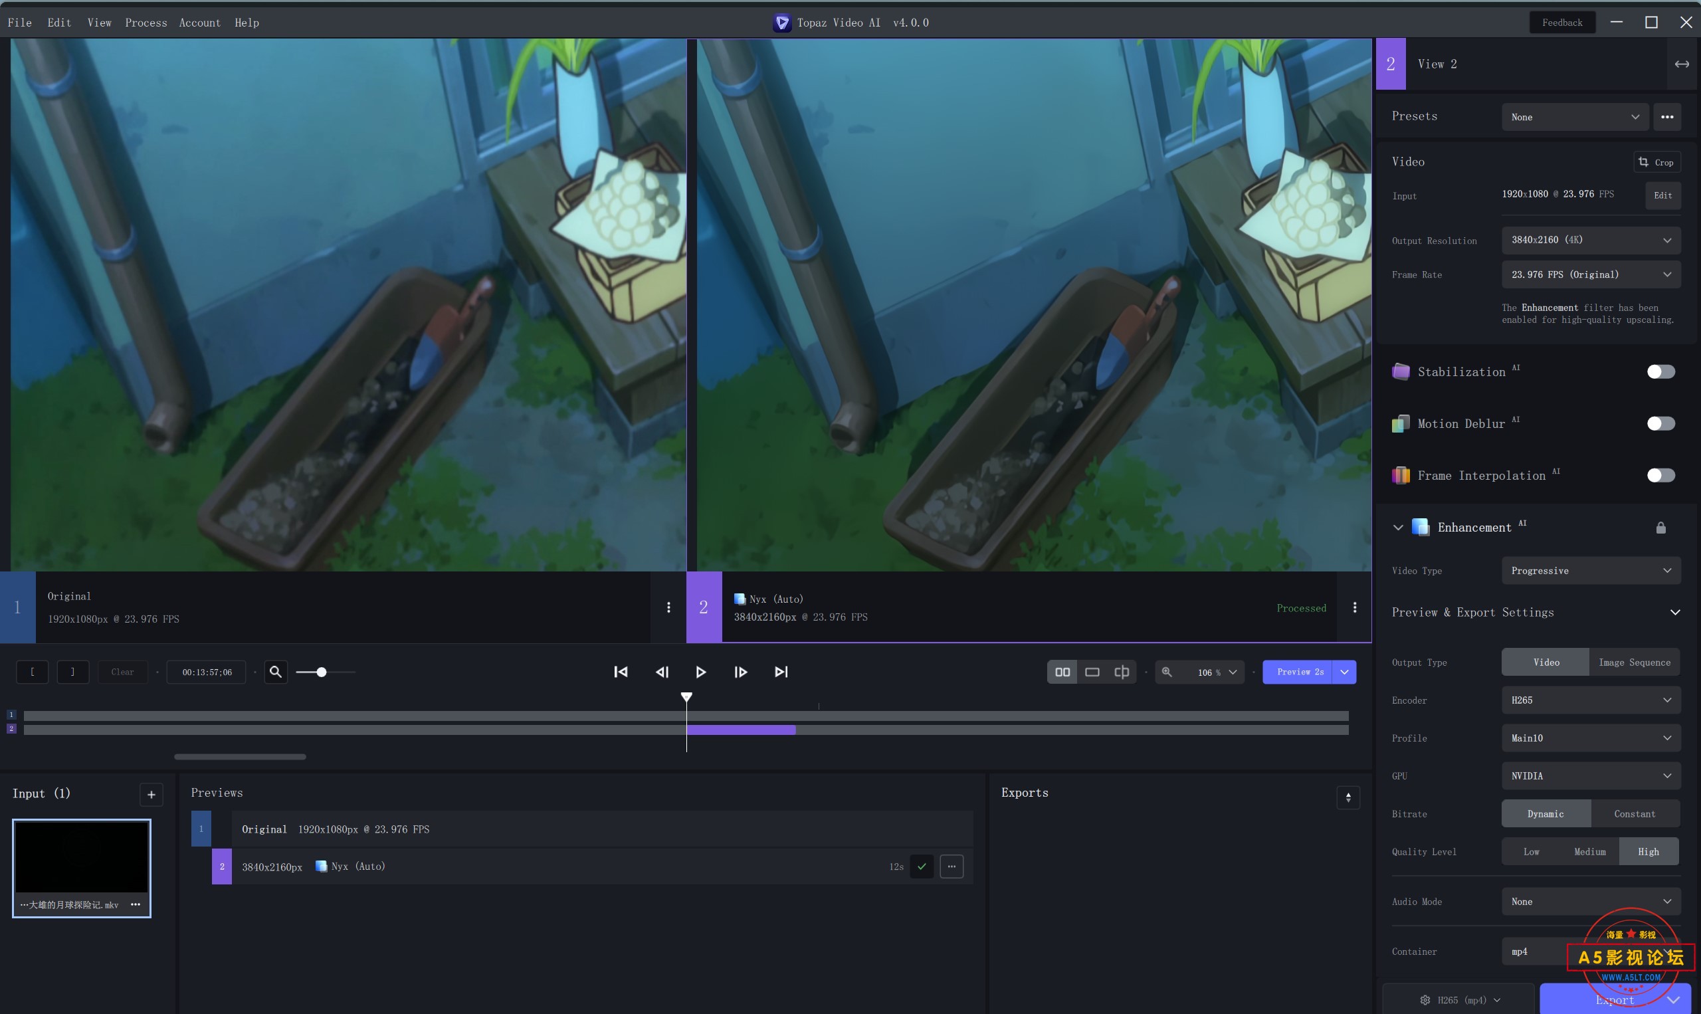Click the timeline zoom magnifier icon

pos(275,672)
